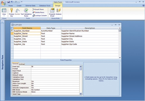The image size is (145, 101).
Task: Open the Text data type for Supplier_Zip
Action: [51, 44]
